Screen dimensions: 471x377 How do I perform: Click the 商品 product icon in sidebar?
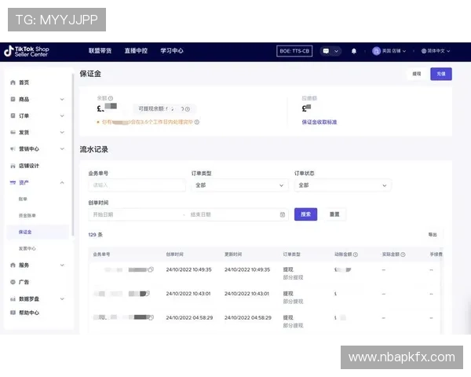click(13, 99)
